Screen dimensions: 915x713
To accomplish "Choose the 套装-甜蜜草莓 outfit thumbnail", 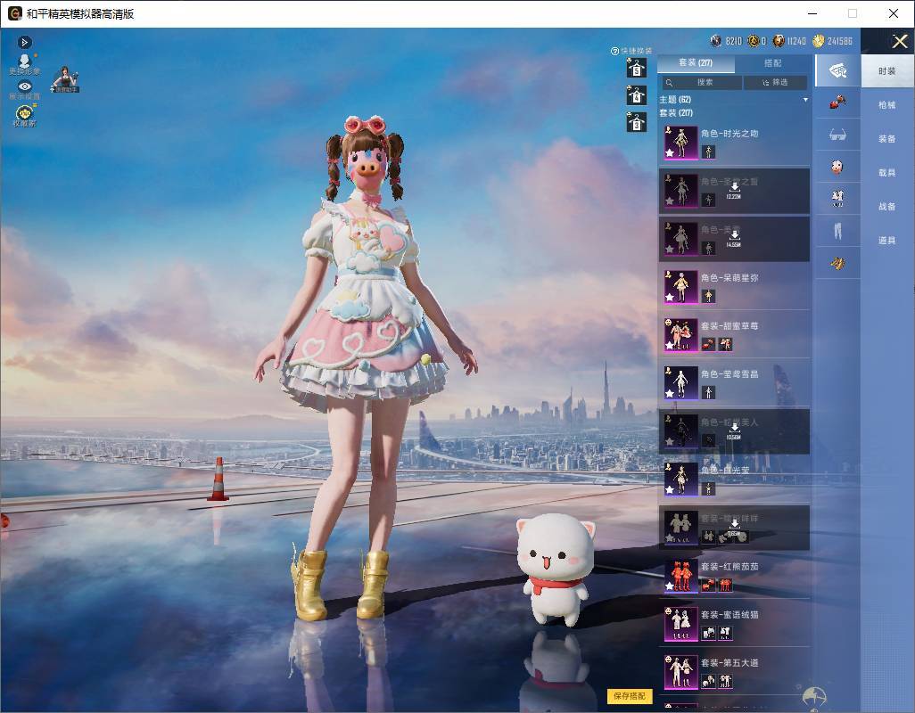I will [681, 334].
